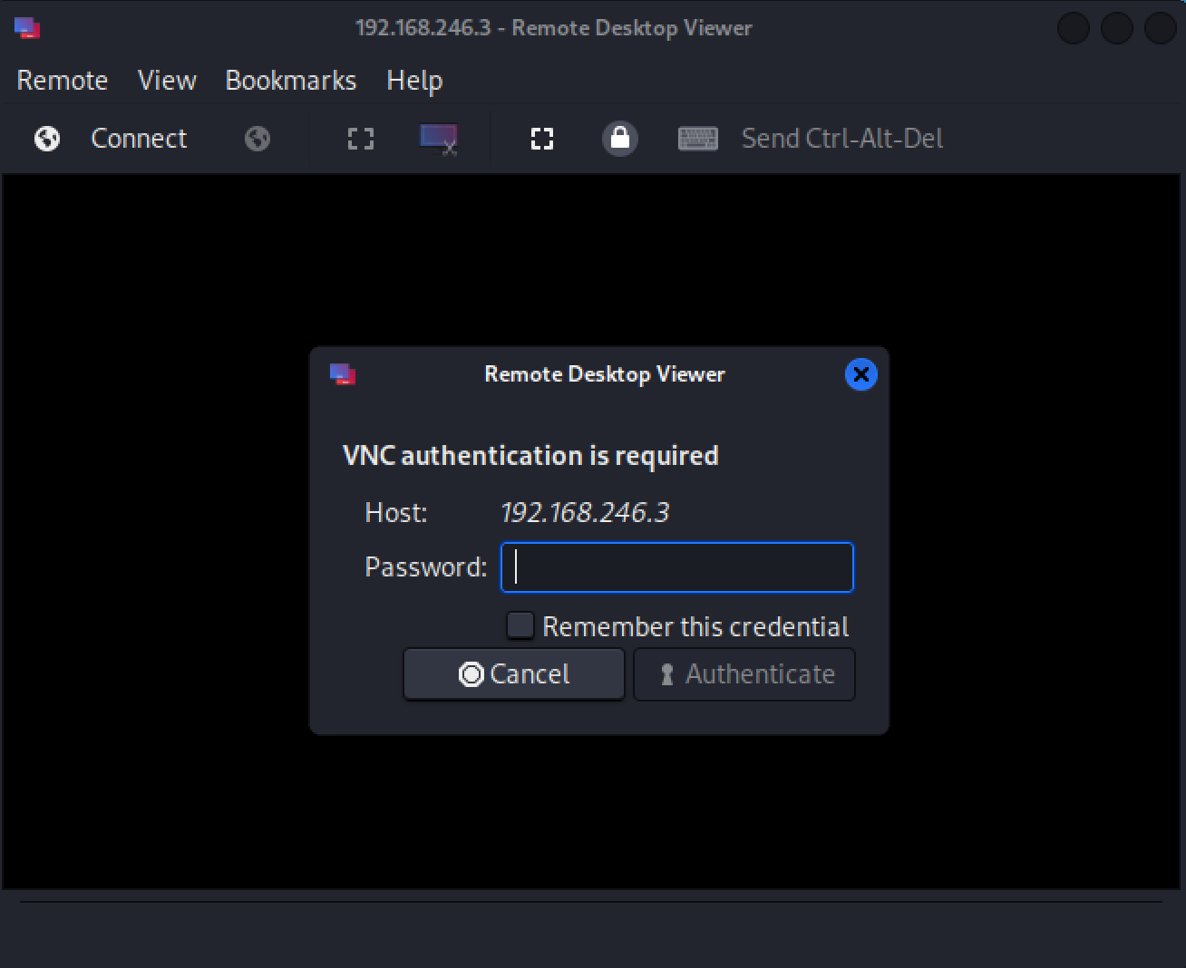Open the Remote menu
The height and width of the screenshot is (968, 1186).
63,81
